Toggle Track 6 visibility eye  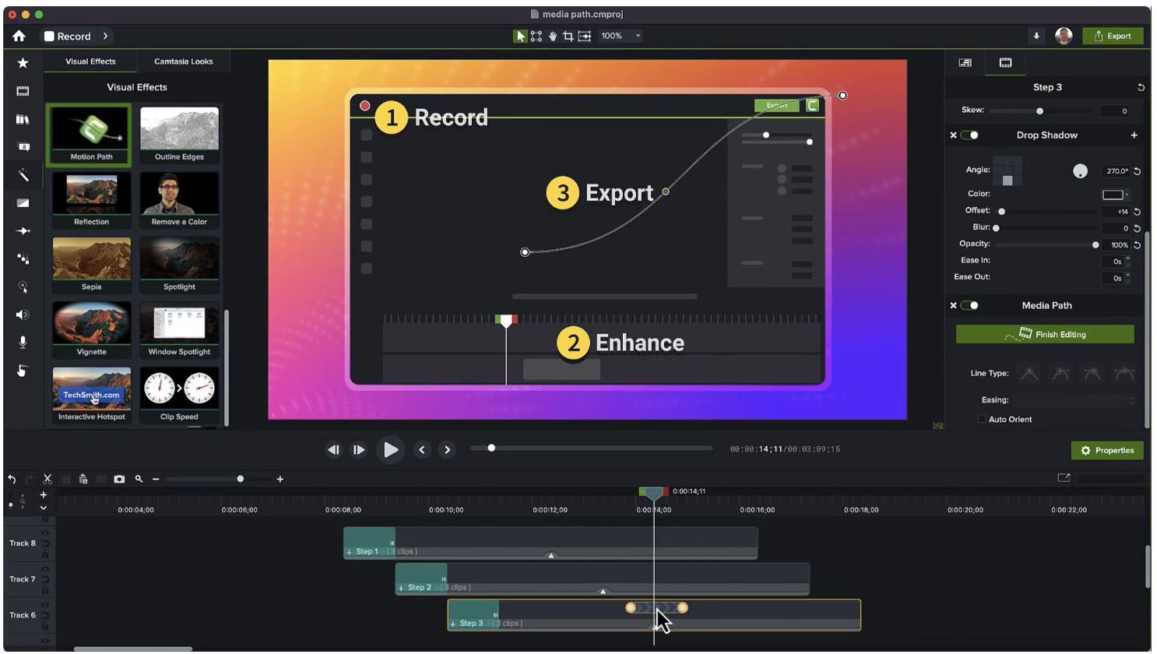45,605
